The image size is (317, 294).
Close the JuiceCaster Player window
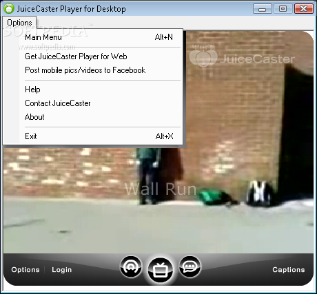tap(304, 9)
